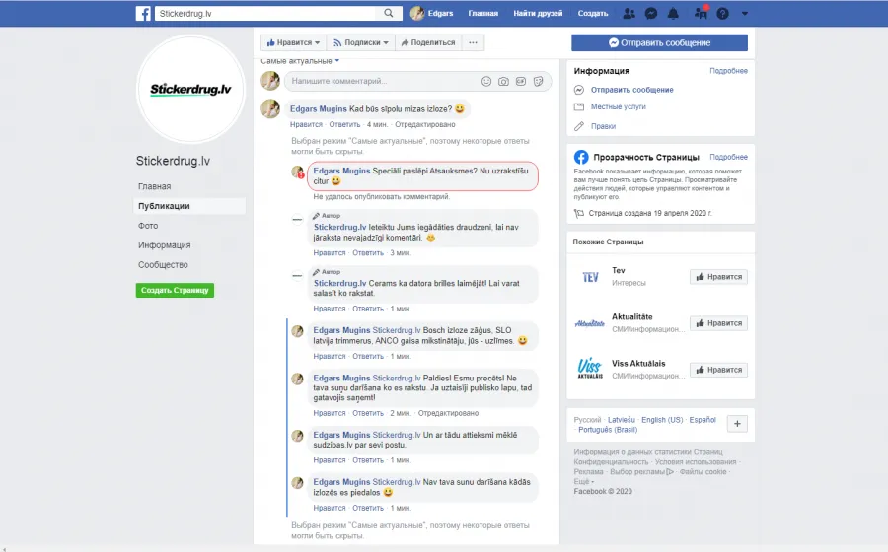Click the Местные услуги icon
Screen dimensions: 888x552
[x=579, y=106]
